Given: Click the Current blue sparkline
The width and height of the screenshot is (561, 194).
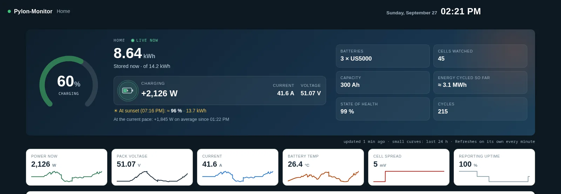Looking at the screenshot, I should [238, 176].
